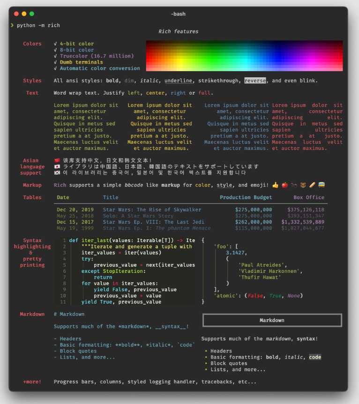Viewport: 359px width, 404px height.
Task: Click the -bash window title
Action: click(x=178, y=14)
